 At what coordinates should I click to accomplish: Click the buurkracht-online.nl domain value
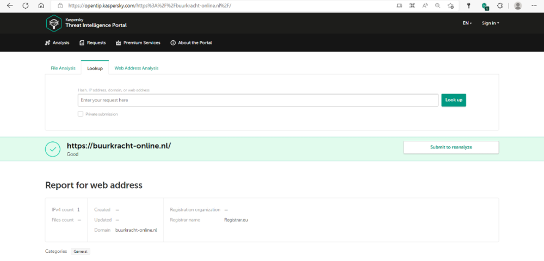[137, 230]
